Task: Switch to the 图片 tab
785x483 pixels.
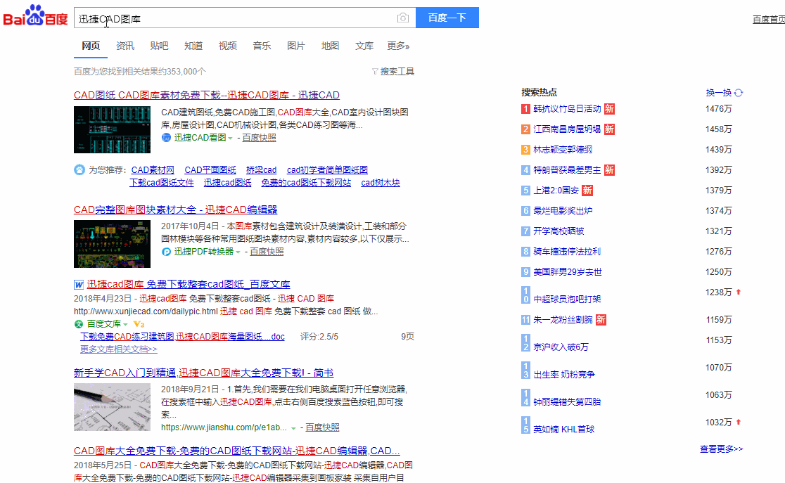Action: (x=296, y=46)
